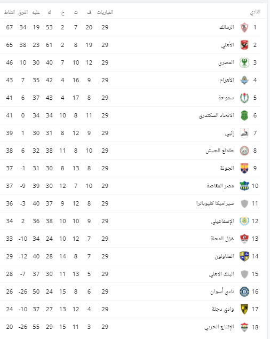Click gray placeholder crest for Ceramica Cleopatra

[x=244, y=203]
